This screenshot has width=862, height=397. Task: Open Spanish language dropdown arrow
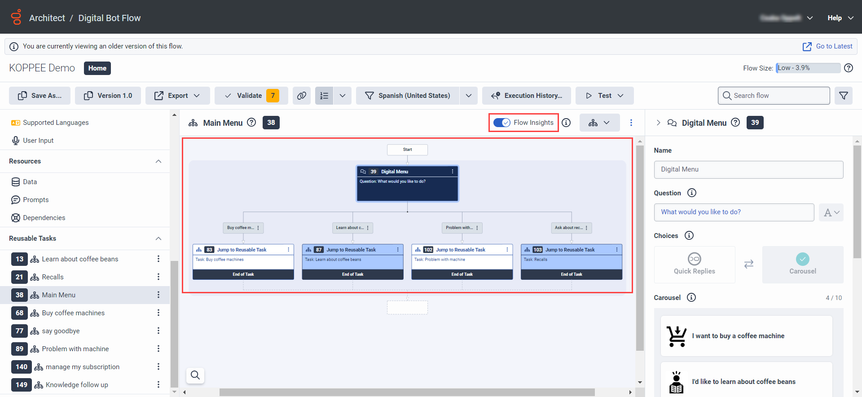[x=468, y=96]
